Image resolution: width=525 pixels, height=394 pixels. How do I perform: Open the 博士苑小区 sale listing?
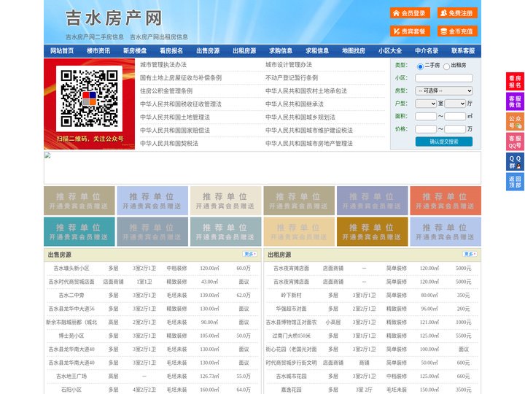click(x=71, y=336)
